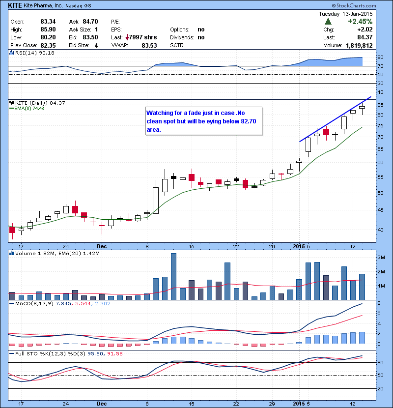Click the green up-triangle price change icon
The width and height of the screenshot is (393, 408).
coord(328,21)
